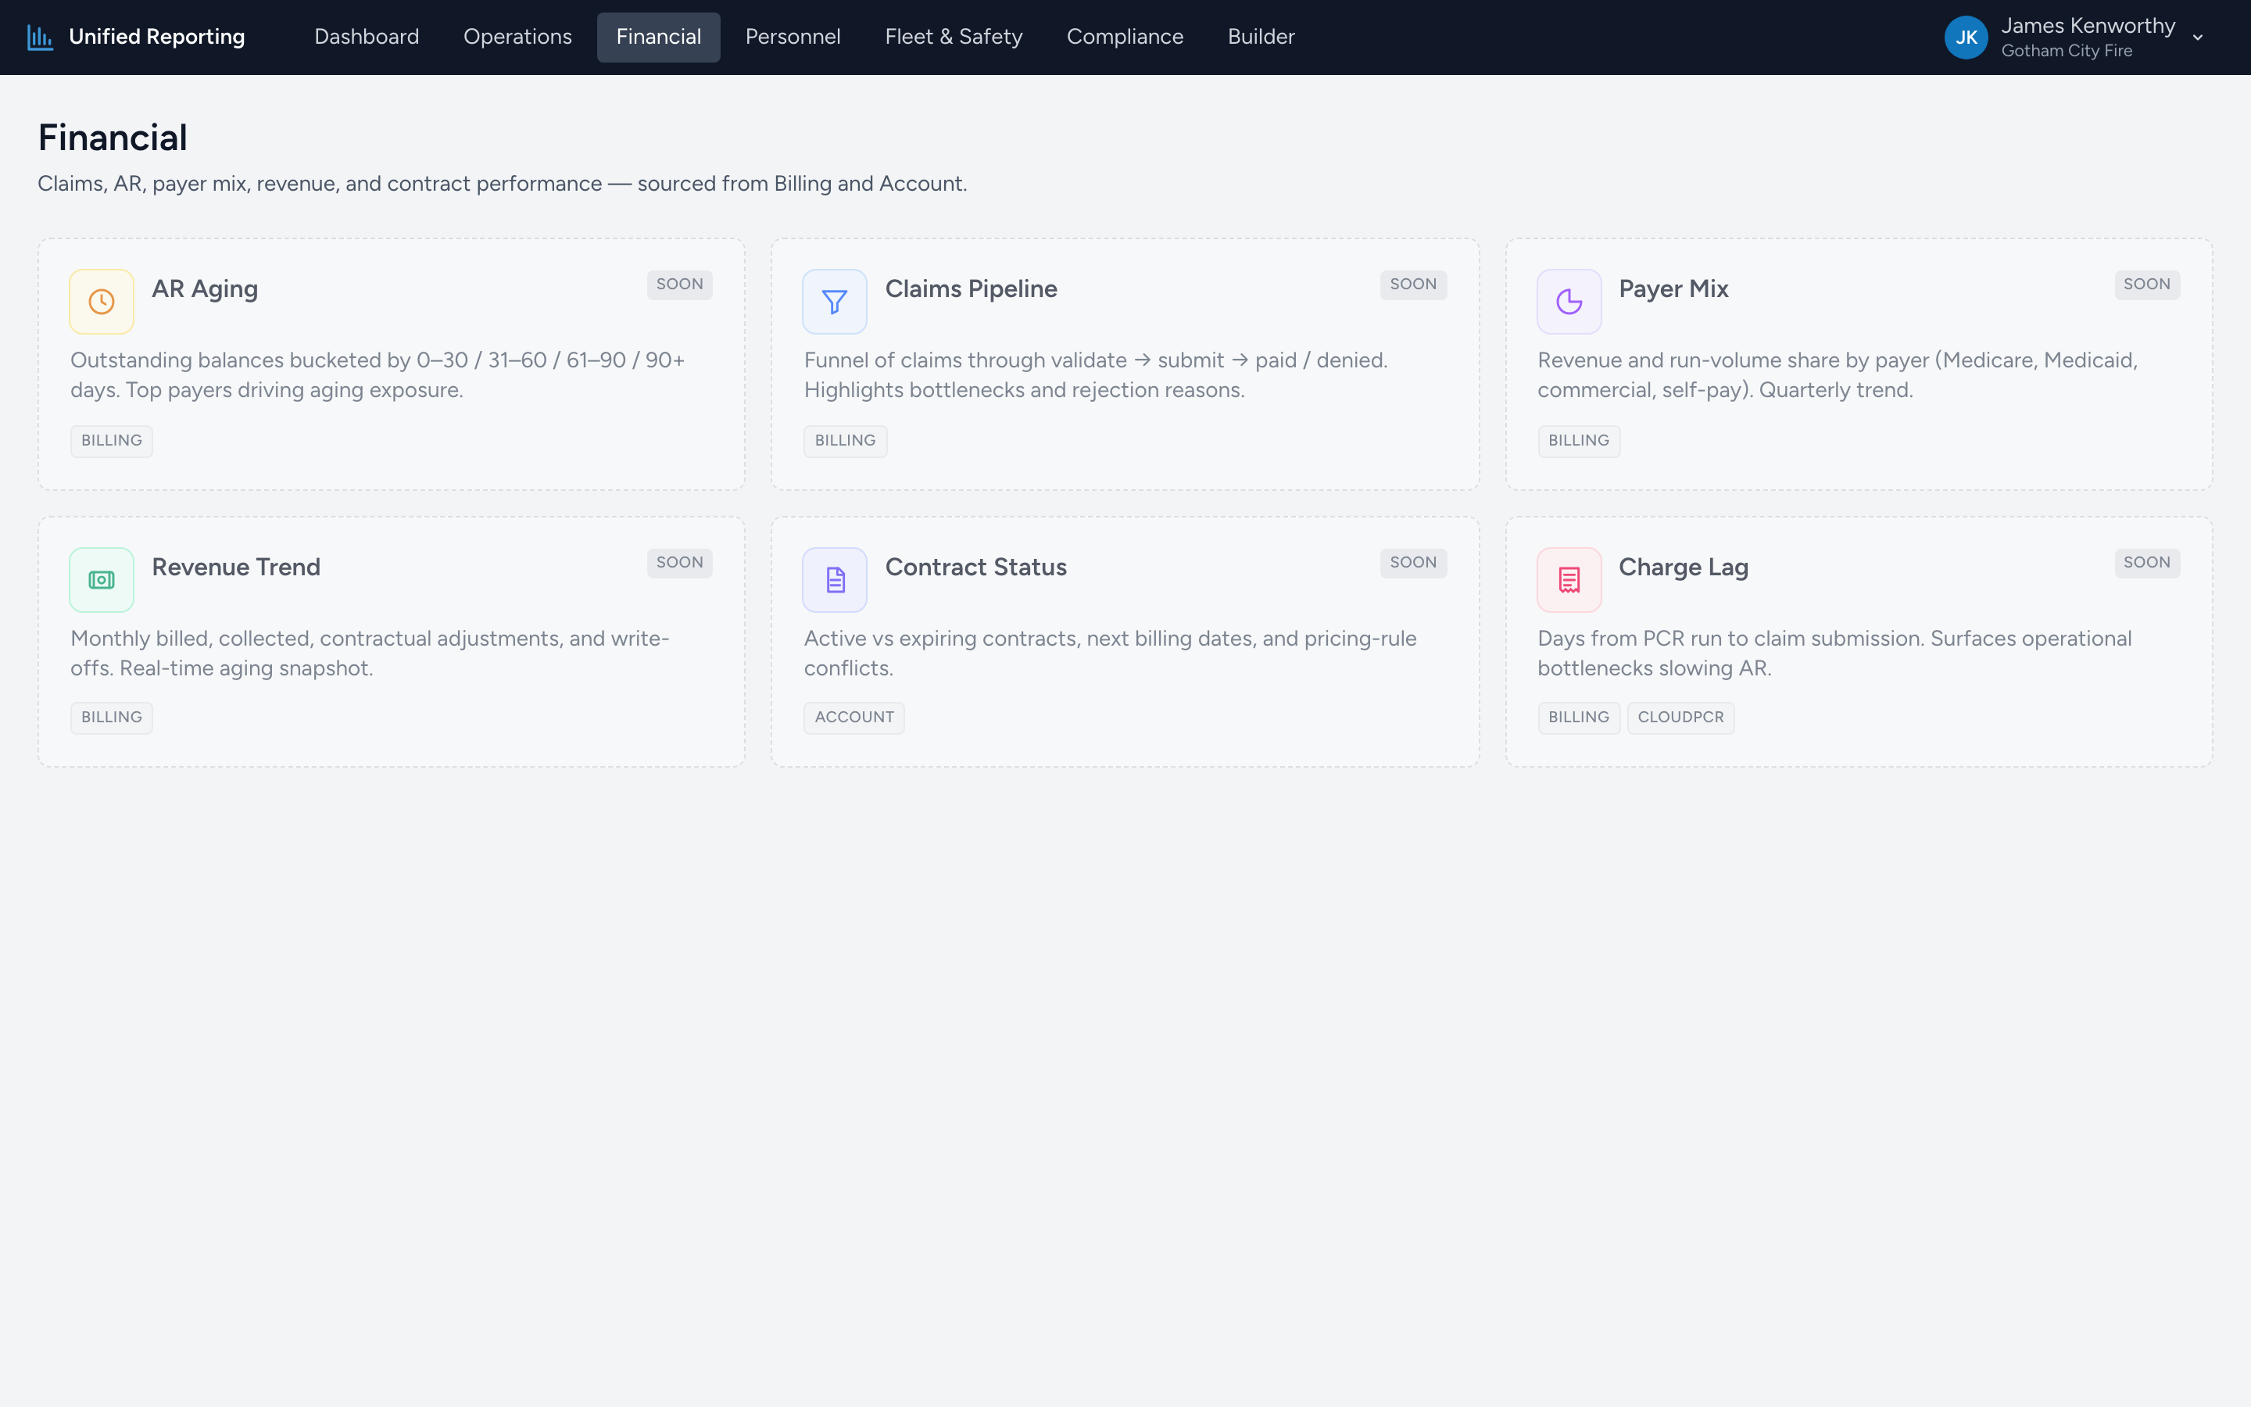This screenshot has height=1407, width=2251.
Task: Click the Claims Pipeline funnel icon
Action: pos(835,302)
